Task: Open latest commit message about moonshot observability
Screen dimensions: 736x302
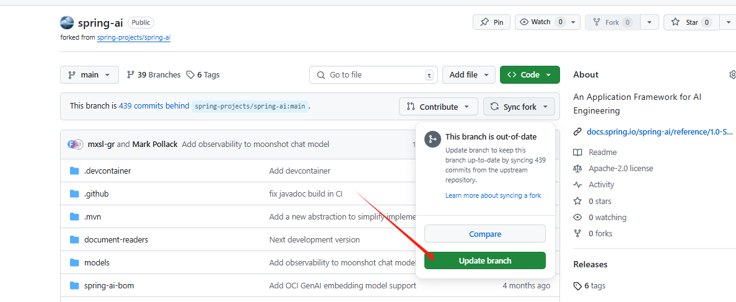Action: click(255, 144)
